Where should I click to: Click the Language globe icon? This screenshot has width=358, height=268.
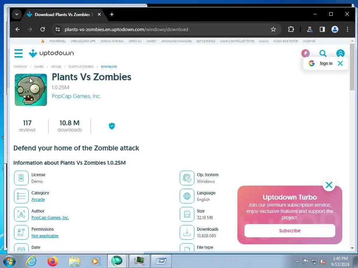point(187,196)
